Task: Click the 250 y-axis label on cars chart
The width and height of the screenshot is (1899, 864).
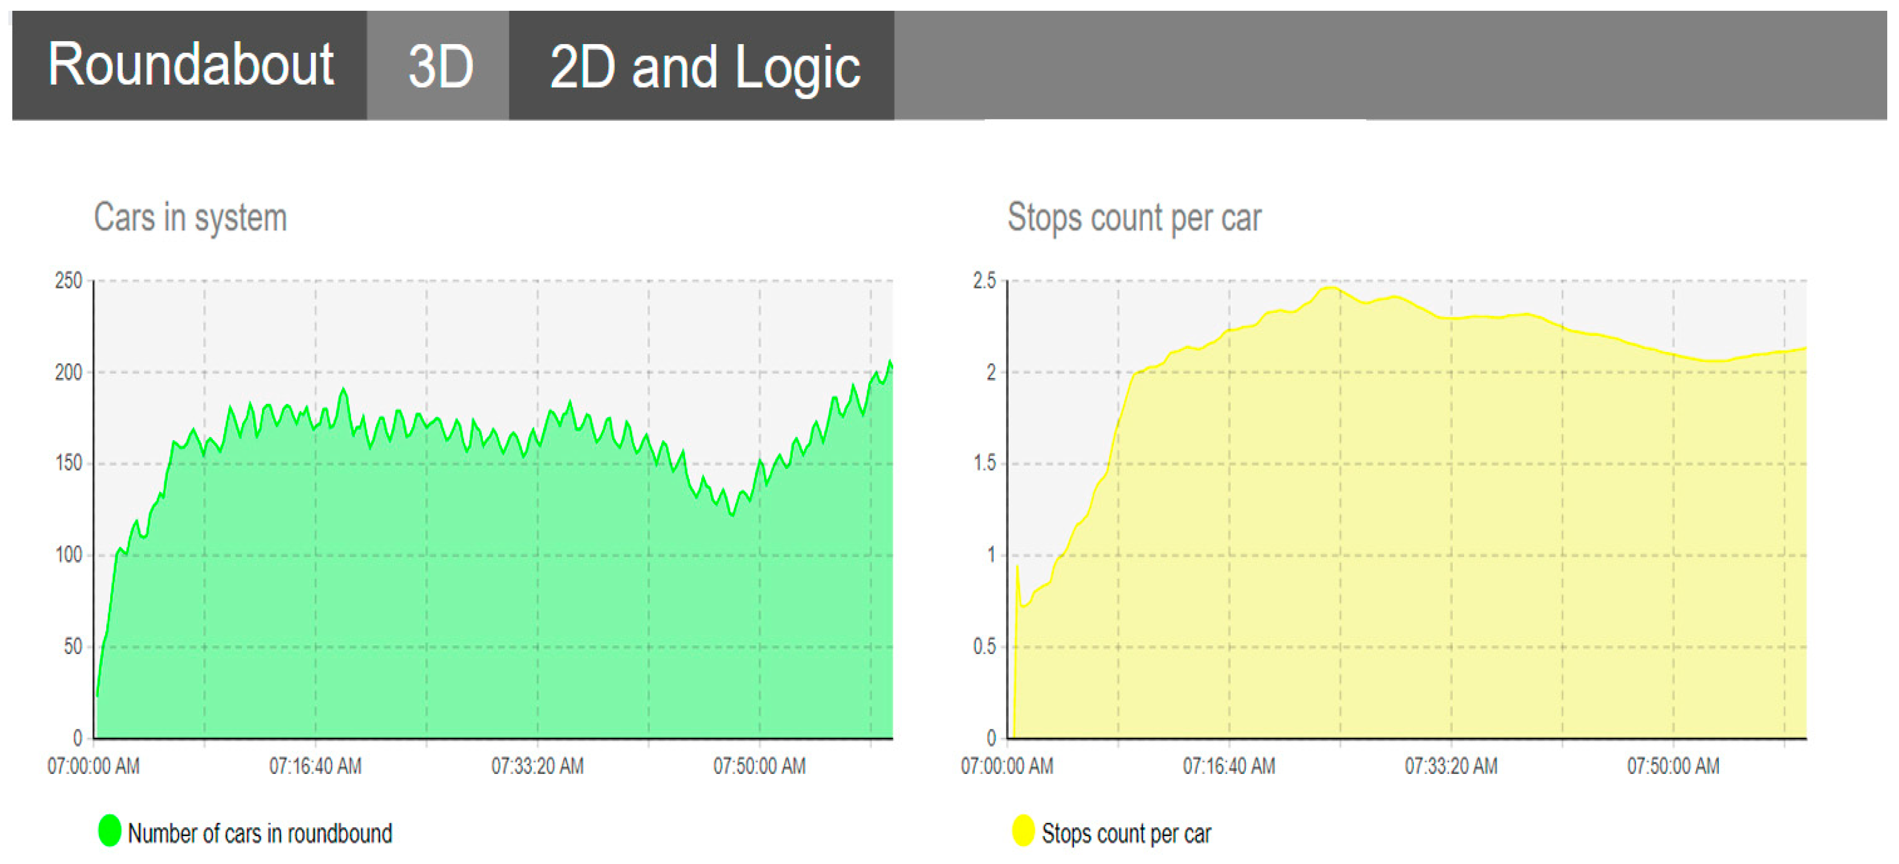Action: pyautogui.click(x=69, y=280)
